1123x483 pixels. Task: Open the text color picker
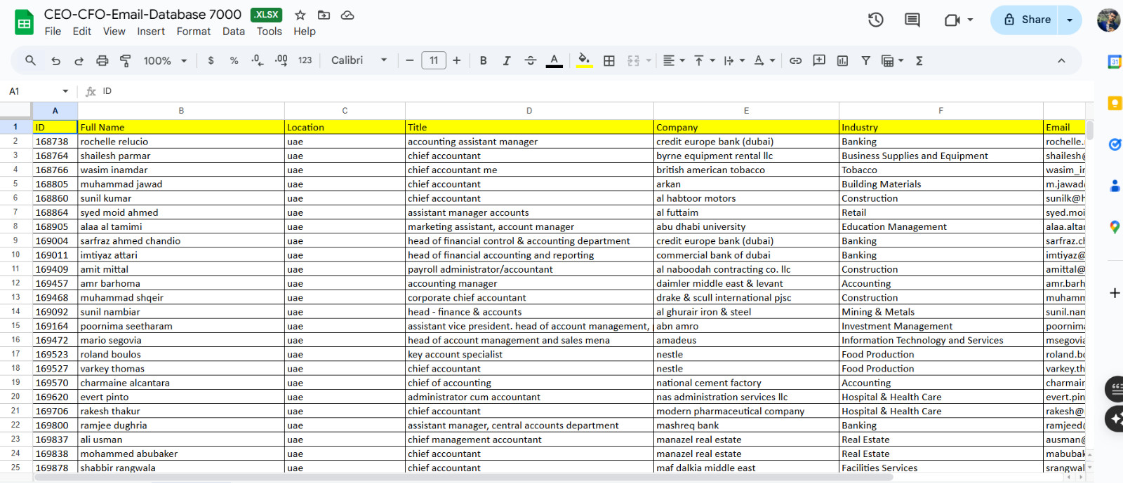(x=554, y=61)
